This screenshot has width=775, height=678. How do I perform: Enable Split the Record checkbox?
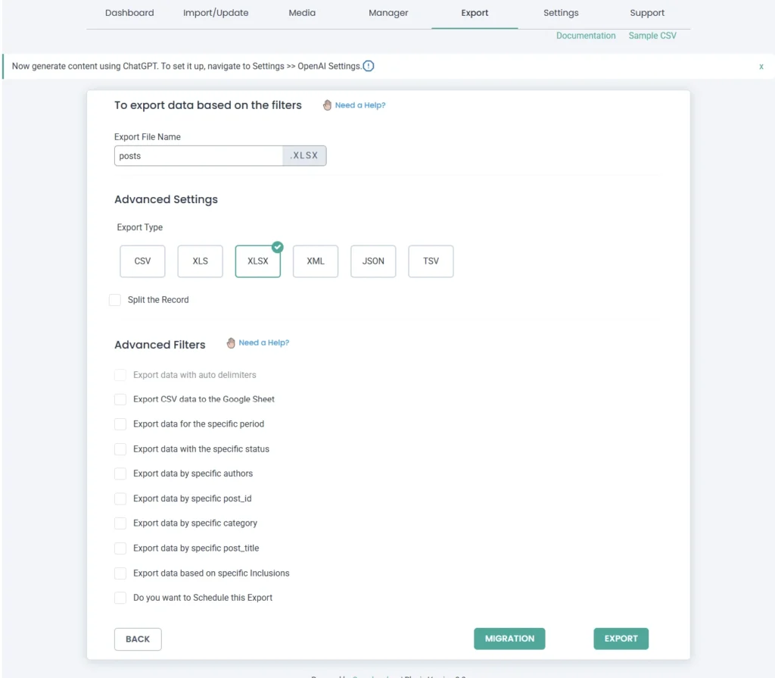coord(115,300)
